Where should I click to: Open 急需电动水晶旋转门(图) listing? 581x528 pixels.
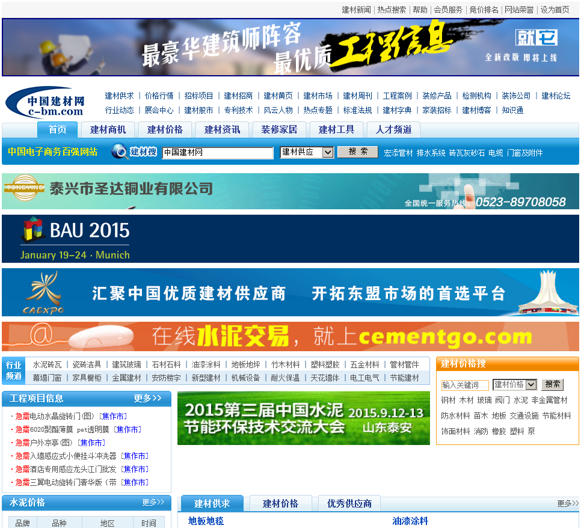(x=55, y=416)
